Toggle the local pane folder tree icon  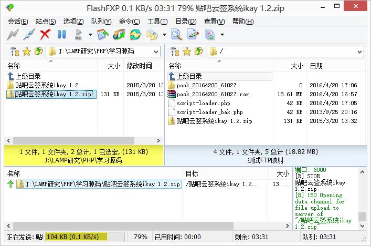pyautogui.click(x=15, y=52)
